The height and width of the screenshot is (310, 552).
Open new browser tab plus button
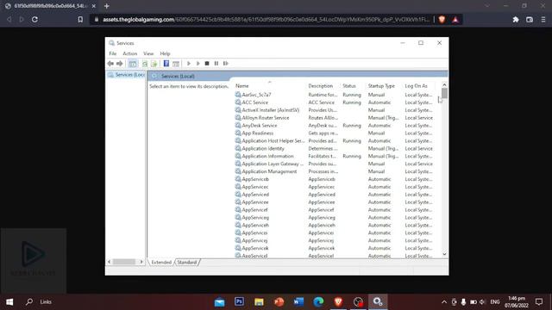click(x=107, y=6)
